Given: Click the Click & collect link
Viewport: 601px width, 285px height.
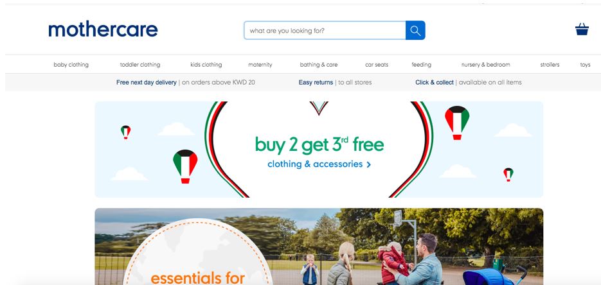Looking at the screenshot, I should 435,82.
